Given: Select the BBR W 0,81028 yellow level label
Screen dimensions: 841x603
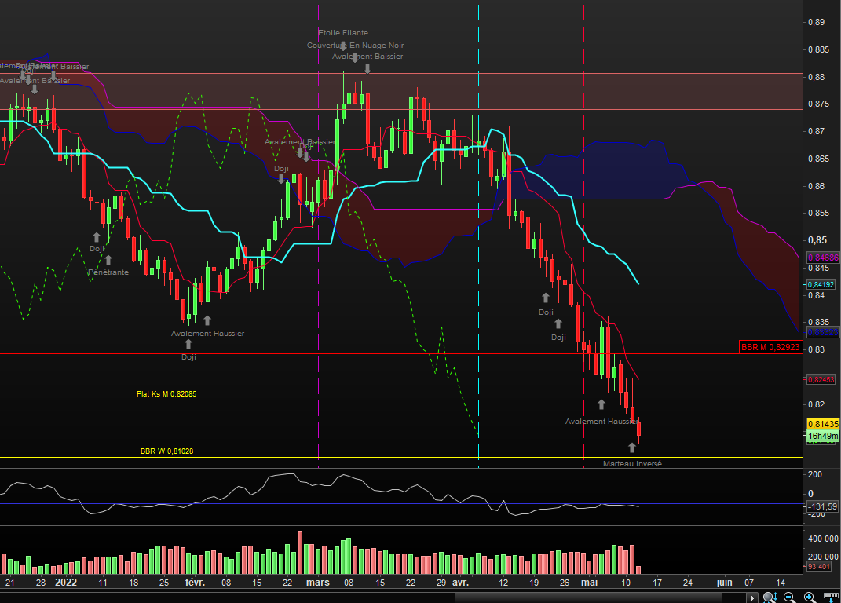Looking at the screenshot, I should 166,451.
